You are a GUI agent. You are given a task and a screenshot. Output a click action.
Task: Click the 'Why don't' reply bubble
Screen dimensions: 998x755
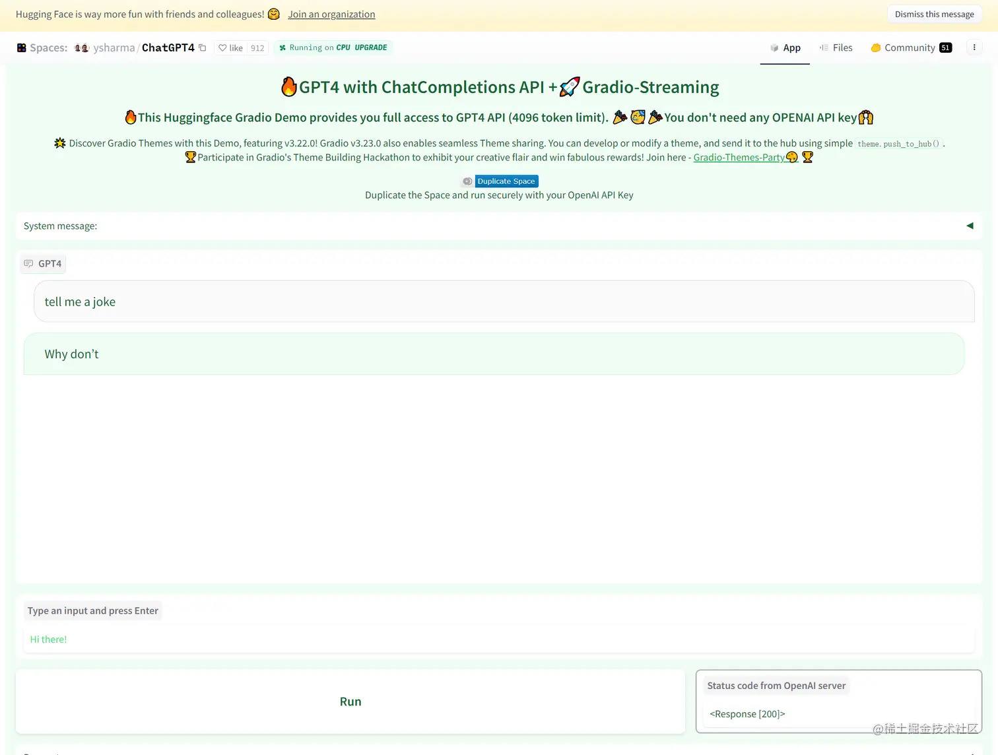[x=494, y=354]
